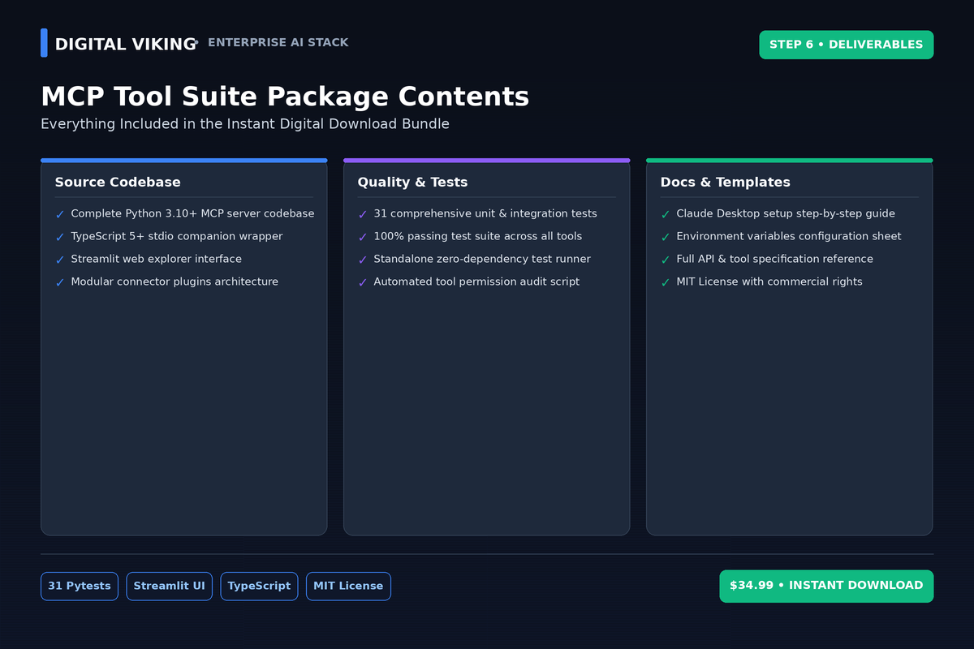Click the $34.99 Instant Download button

[x=826, y=586]
